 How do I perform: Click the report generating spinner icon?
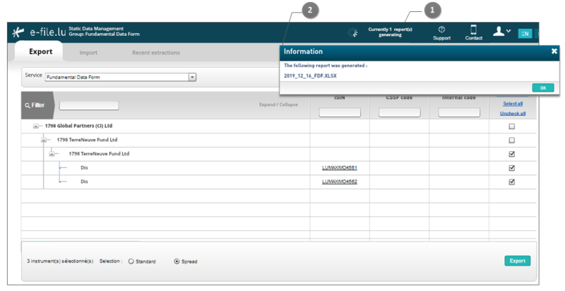[x=353, y=32]
